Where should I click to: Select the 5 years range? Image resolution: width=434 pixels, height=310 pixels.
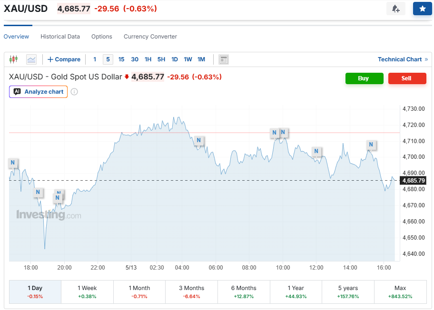coord(348,292)
